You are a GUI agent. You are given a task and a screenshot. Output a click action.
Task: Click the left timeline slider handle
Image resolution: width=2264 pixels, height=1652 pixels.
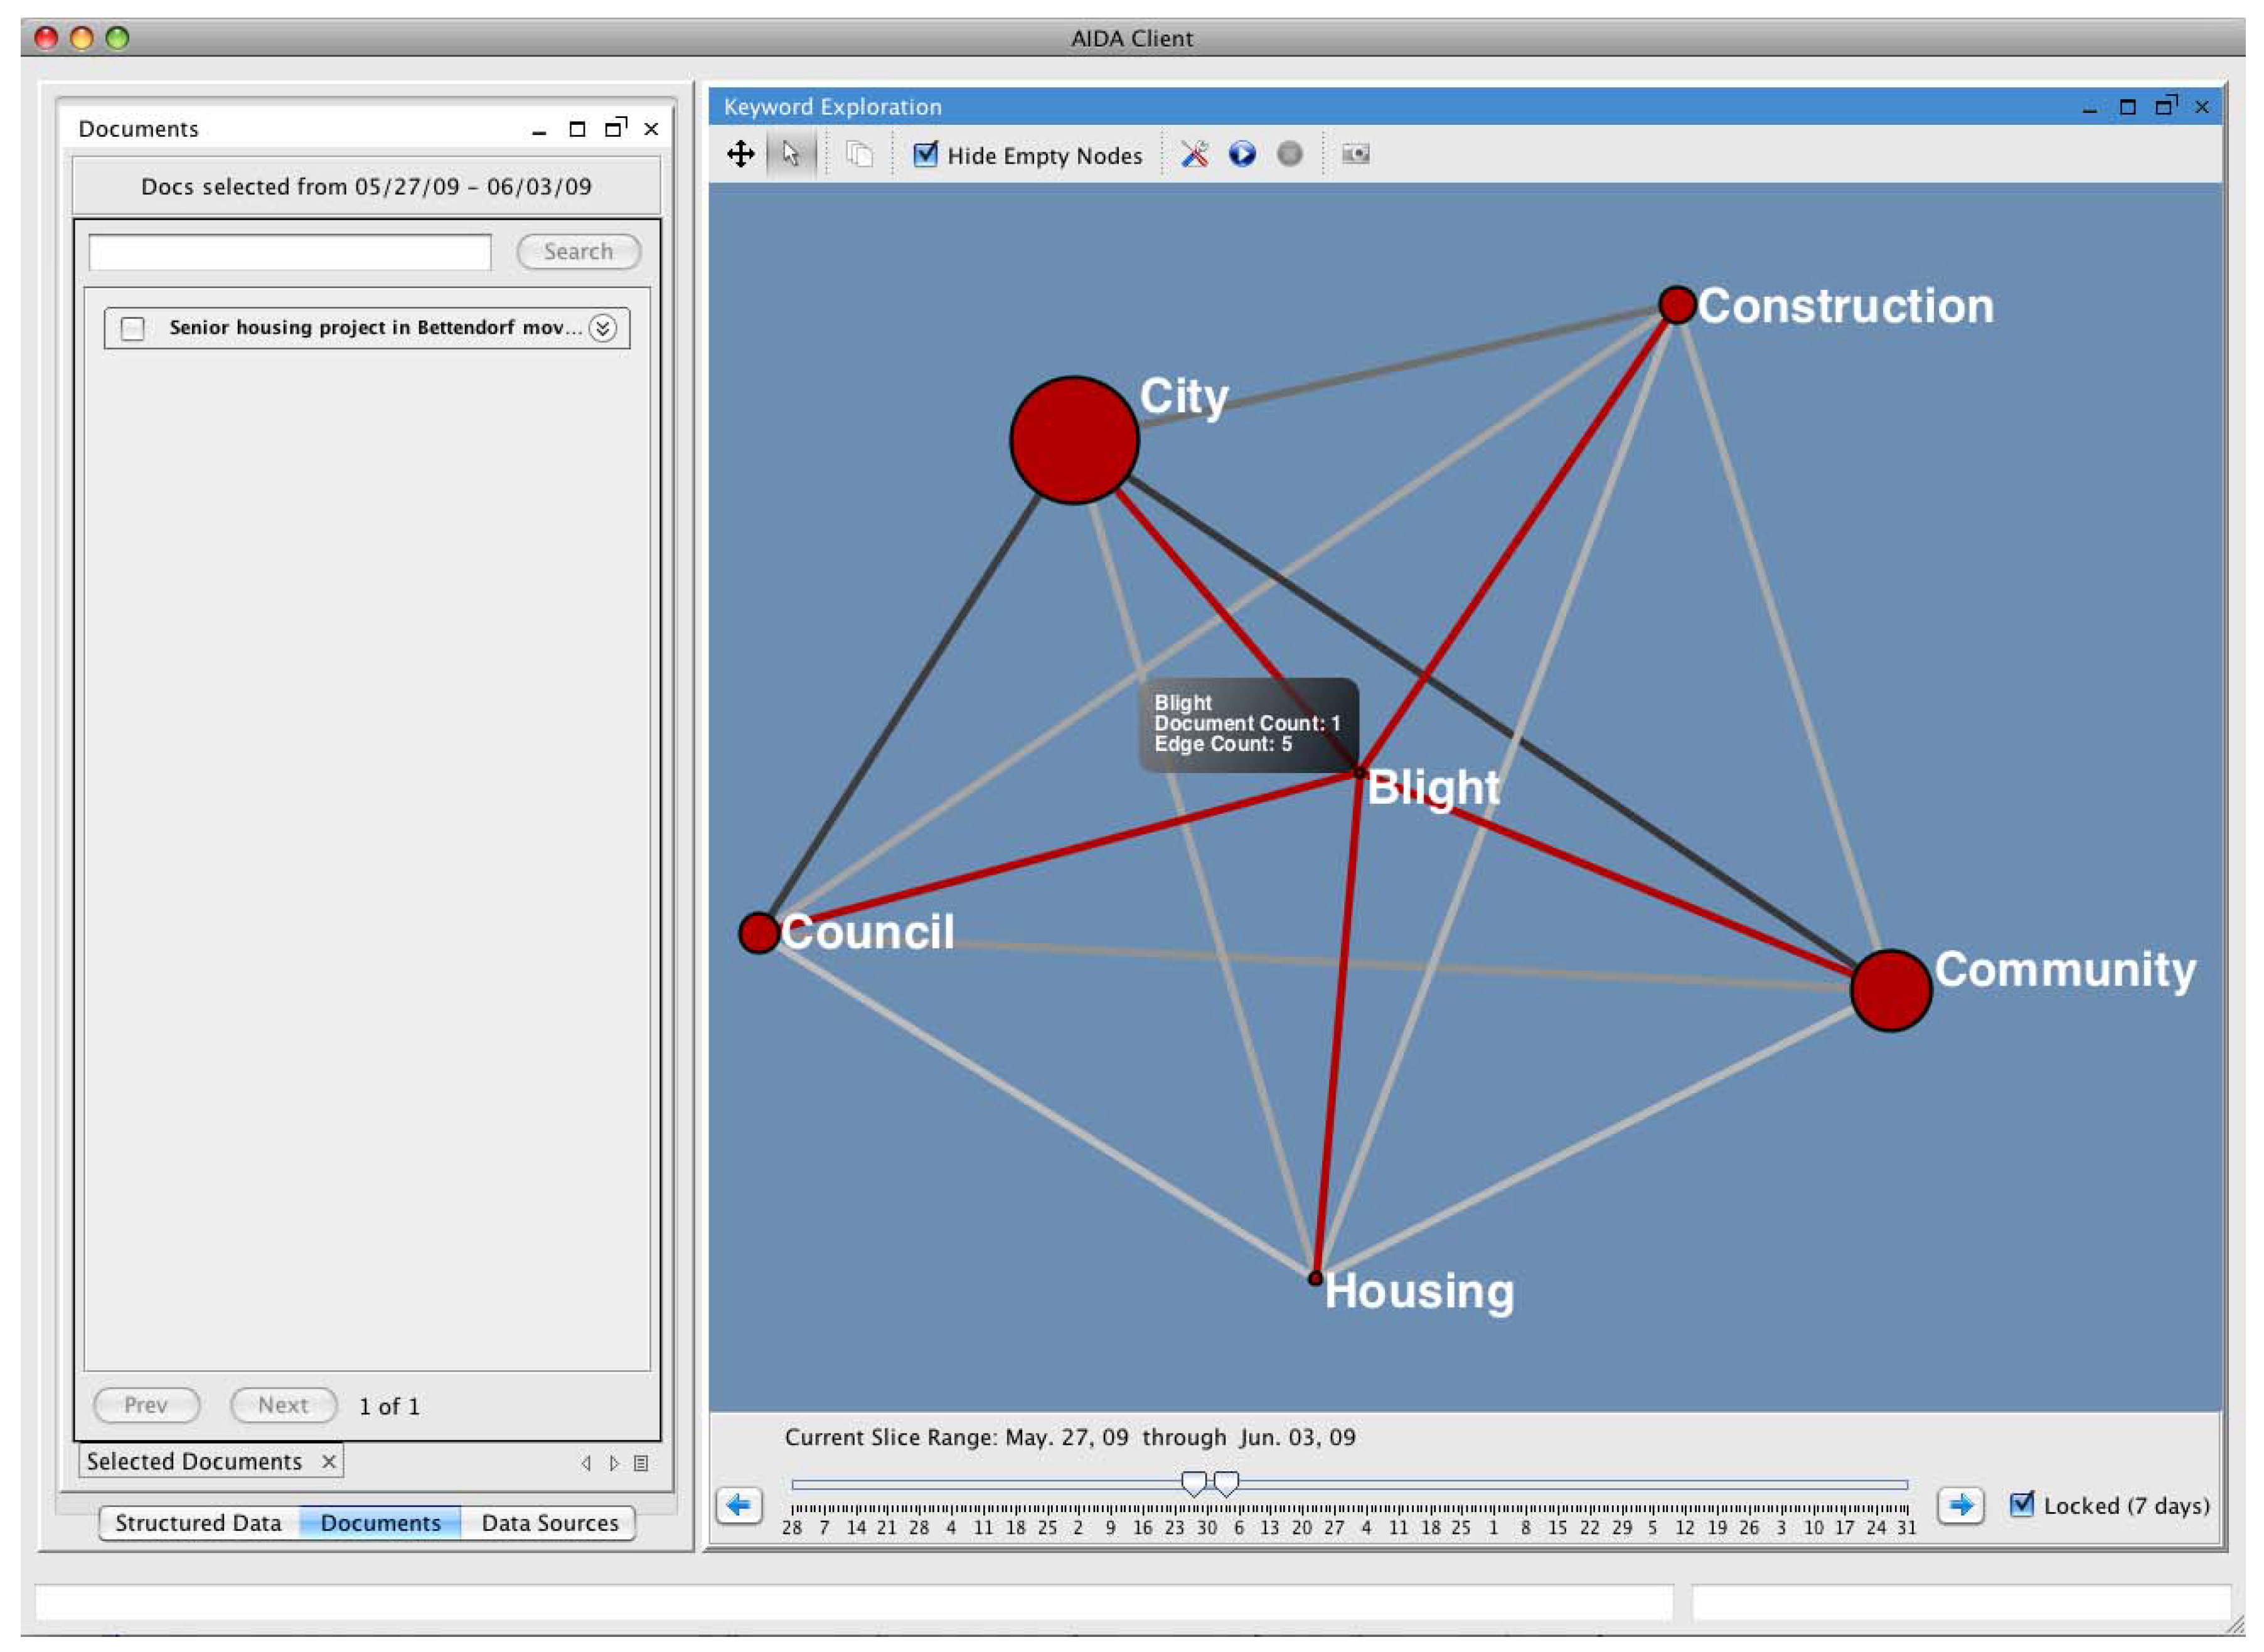coord(1193,1483)
